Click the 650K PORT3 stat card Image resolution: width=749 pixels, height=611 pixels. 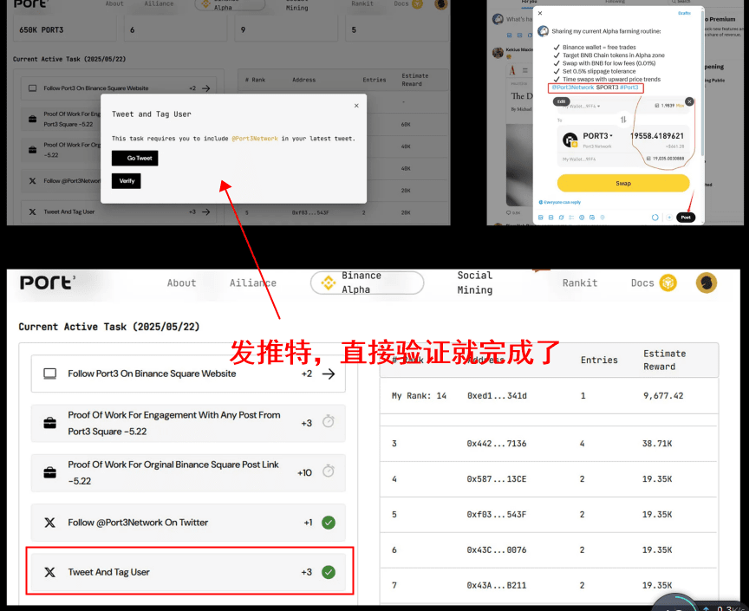[x=64, y=29]
